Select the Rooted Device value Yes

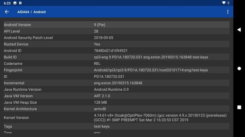[97, 44]
